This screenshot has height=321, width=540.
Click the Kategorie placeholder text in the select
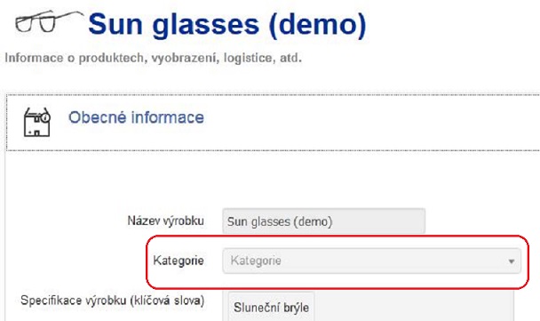(256, 261)
